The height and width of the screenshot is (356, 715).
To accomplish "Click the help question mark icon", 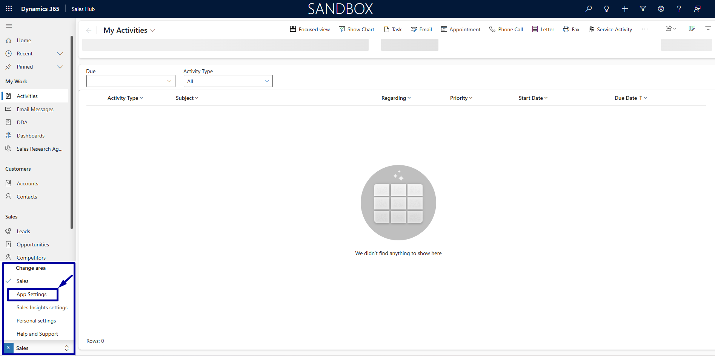I will click(679, 9).
